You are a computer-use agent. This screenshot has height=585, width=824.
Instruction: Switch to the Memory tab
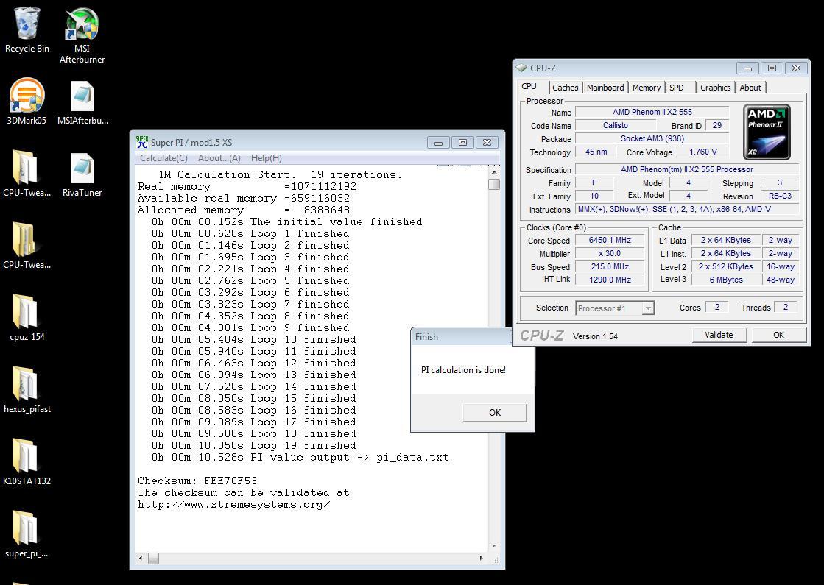(647, 88)
